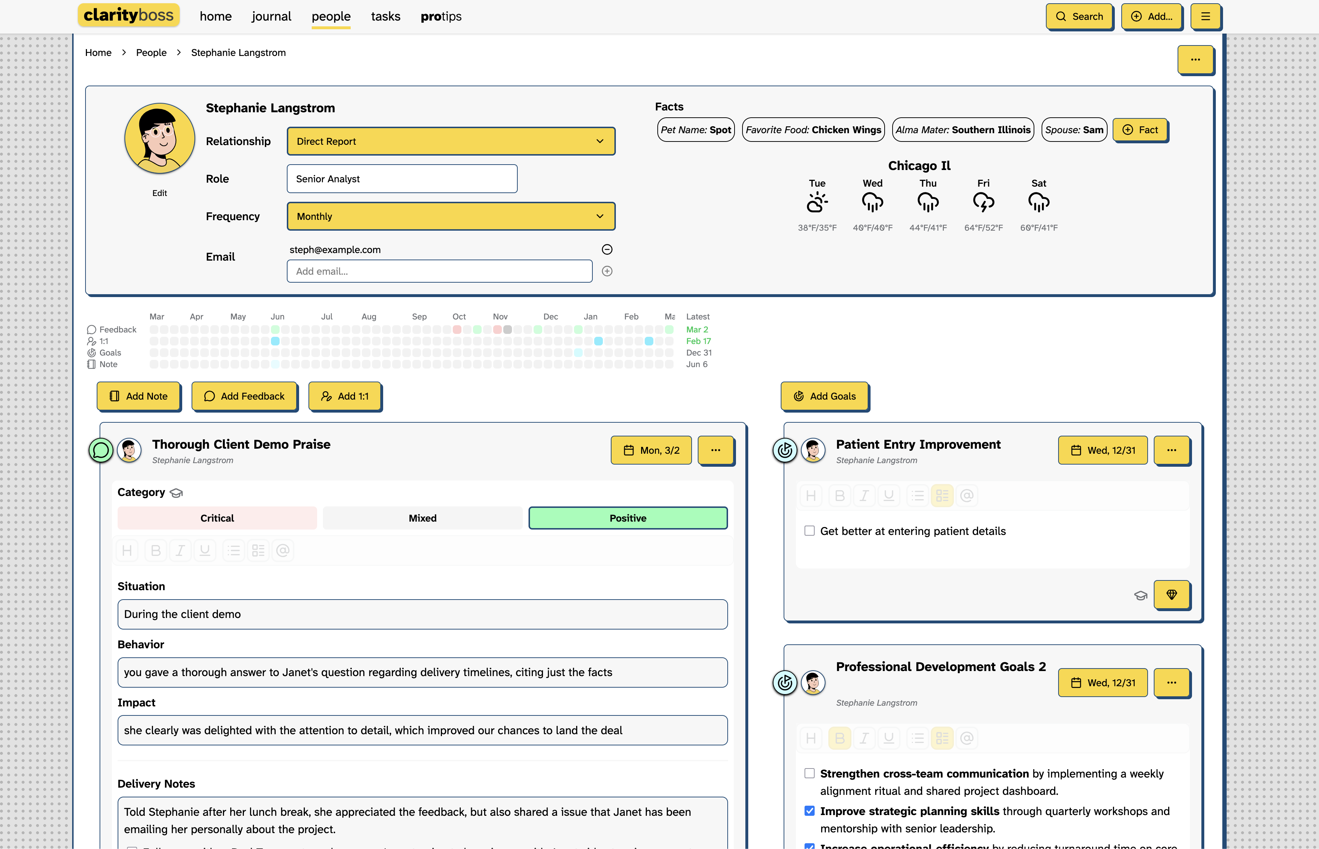Click the Add Feedback button

tap(244, 396)
